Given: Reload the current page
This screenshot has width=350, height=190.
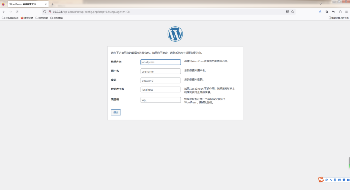Looking at the screenshot, I should (x=17, y=12).
